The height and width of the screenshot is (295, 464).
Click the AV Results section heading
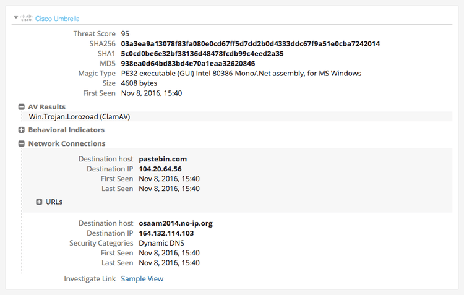tap(46, 107)
